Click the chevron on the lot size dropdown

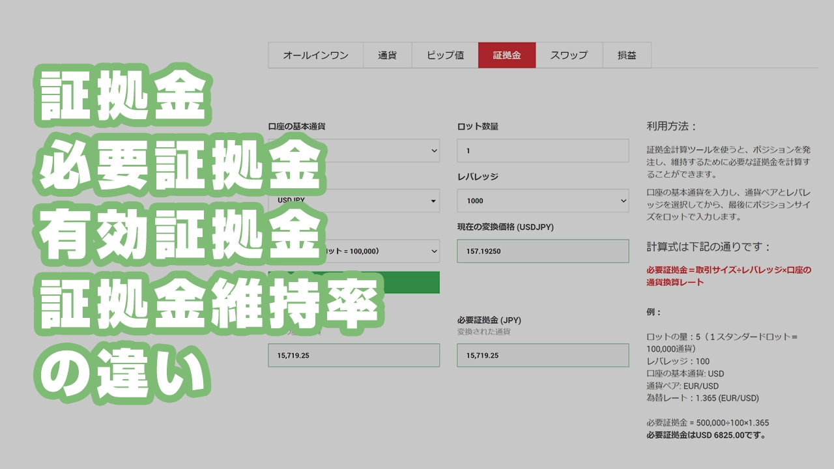click(x=433, y=251)
